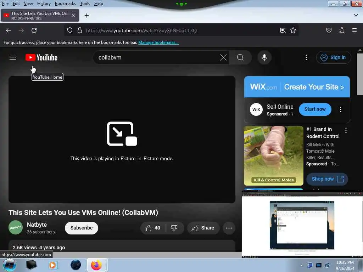The width and height of the screenshot is (363, 272).
Task: Click the Firefox taskbar button
Action: (96, 265)
